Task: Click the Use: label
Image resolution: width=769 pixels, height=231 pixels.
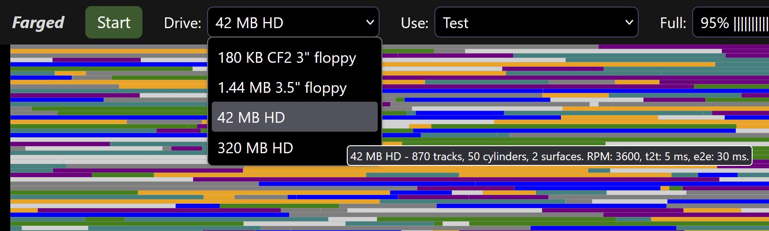Action: [415, 23]
